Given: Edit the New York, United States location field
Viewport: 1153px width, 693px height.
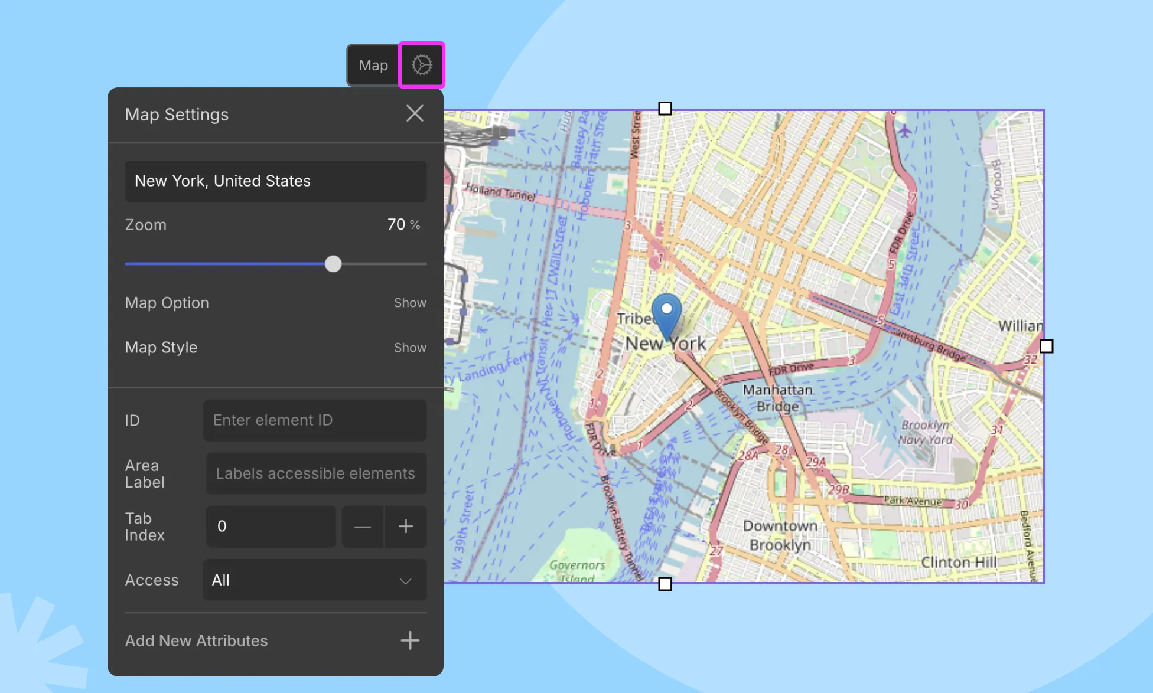Looking at the screenshot, I should [x=276, y=181].
